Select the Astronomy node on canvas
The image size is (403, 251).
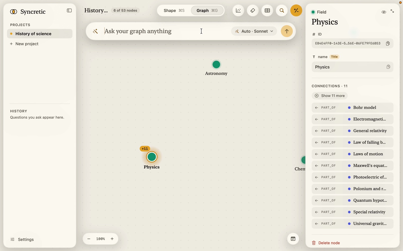(x=216, y=65)
